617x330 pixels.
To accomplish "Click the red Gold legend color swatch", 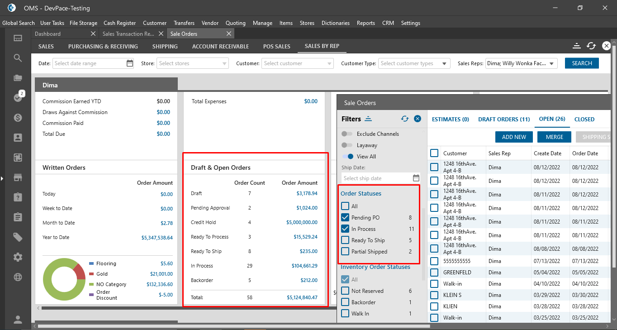I will click(91, 274).
